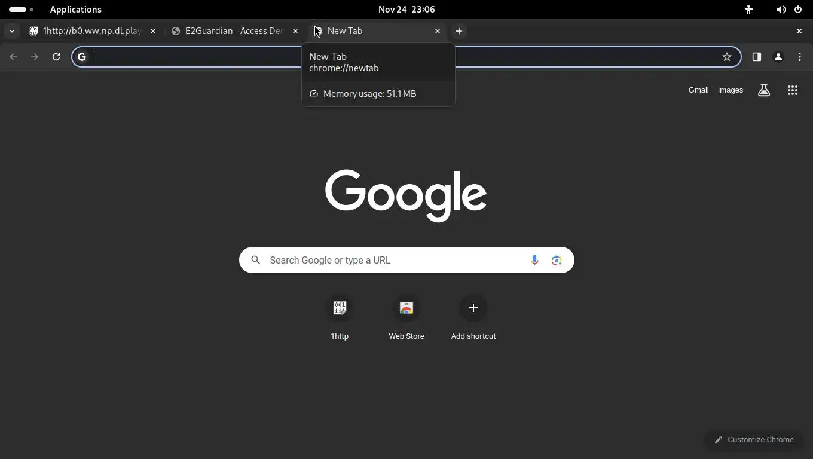This screenshot has width=813, height=459.
Task: Click the volume speaker icon
Action: (781, 10)
